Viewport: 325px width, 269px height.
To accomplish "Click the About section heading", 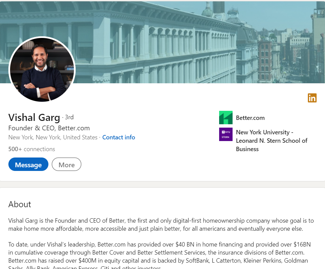I will tap(20, 205).
